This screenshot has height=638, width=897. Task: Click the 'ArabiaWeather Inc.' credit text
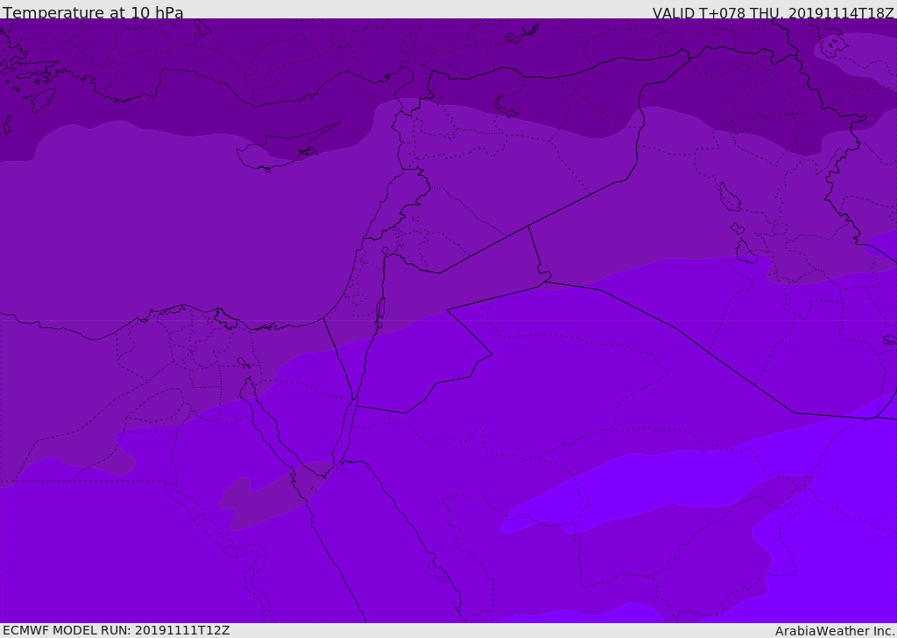[x=836, y=631]
